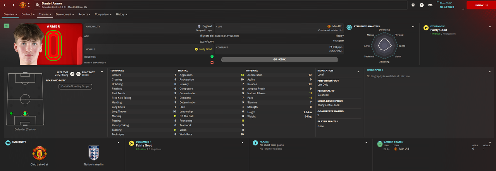This screenshot has width=496, height=171.
Task: Select the centre-back position dot on pitch
Action: pyautogui.click(x=25, y=114)
